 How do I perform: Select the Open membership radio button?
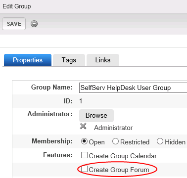pos(84,141)
